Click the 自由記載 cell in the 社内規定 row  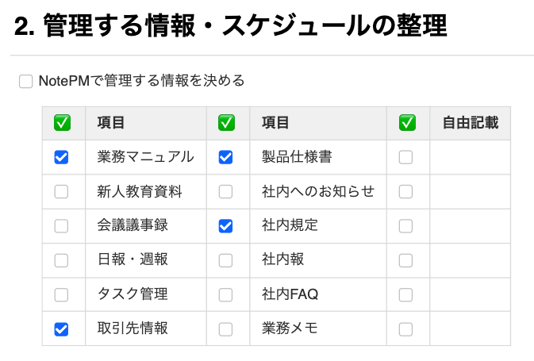click(x=470, y=226)
